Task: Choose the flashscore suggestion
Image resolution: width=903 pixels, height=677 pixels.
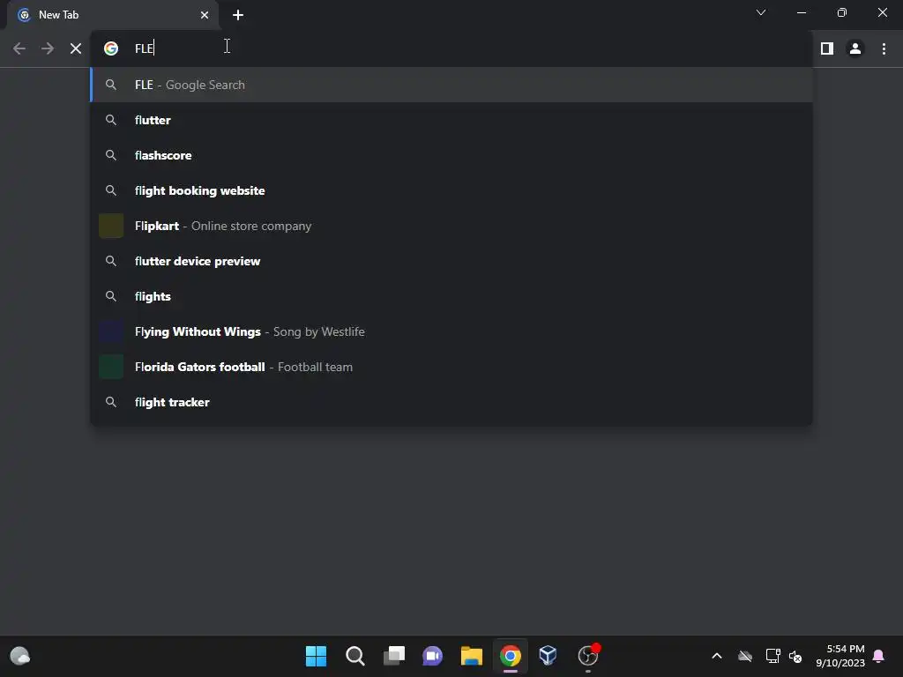Action: point(451,155)
